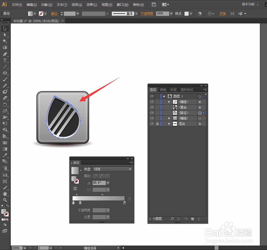Image resolution: width=267 pixels, height=250 pixels.
Task: Select the Artboard tool
Action: [x=5, y=181]
